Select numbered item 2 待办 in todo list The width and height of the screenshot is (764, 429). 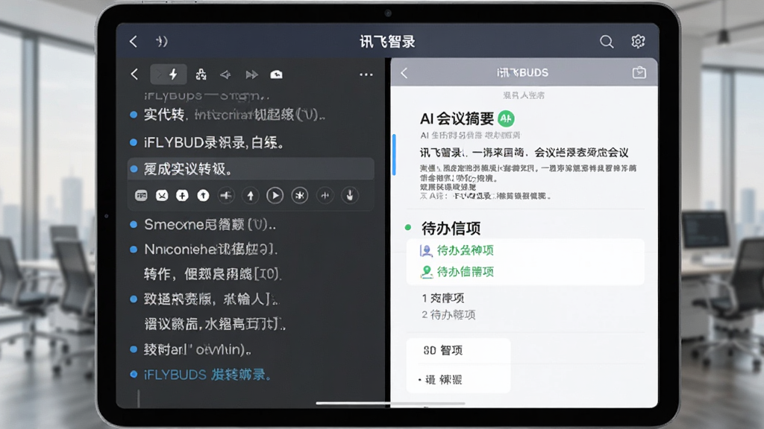coord(448,315)
